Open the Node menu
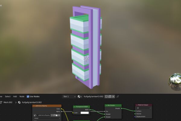The width and height of the screenshot is (181, 121). point(22,96)
